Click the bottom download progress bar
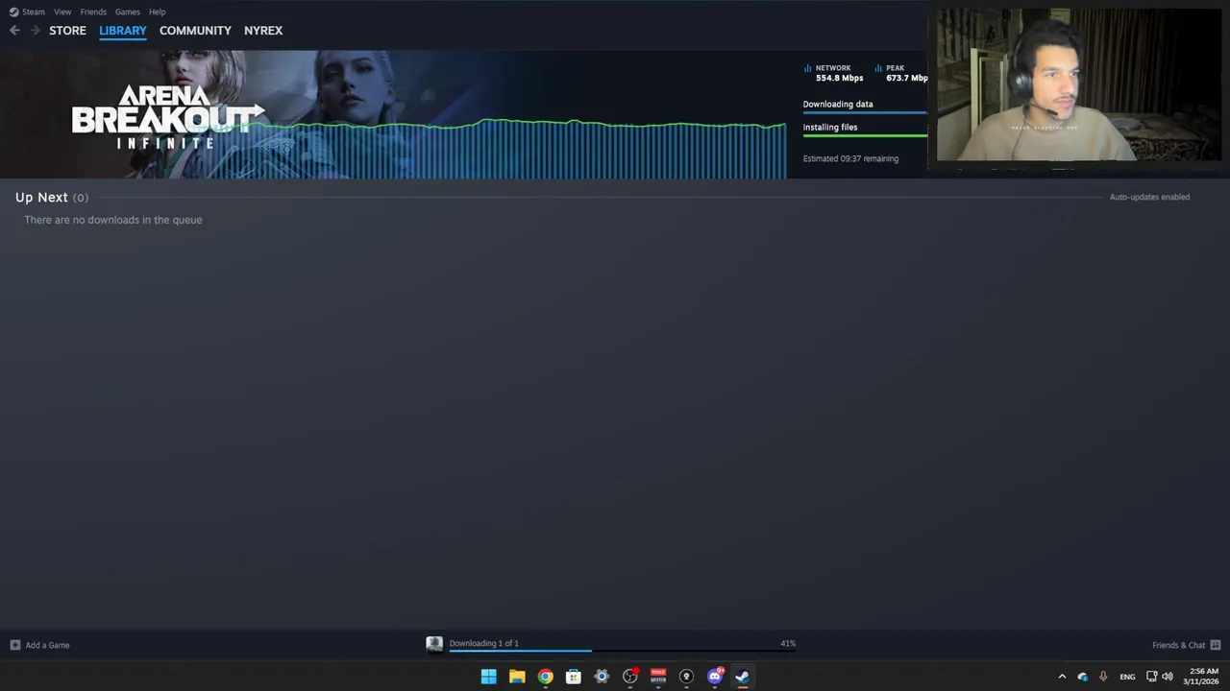This screenshot has height=691, width=1230. pyautogui.click(x=622, y=651)
